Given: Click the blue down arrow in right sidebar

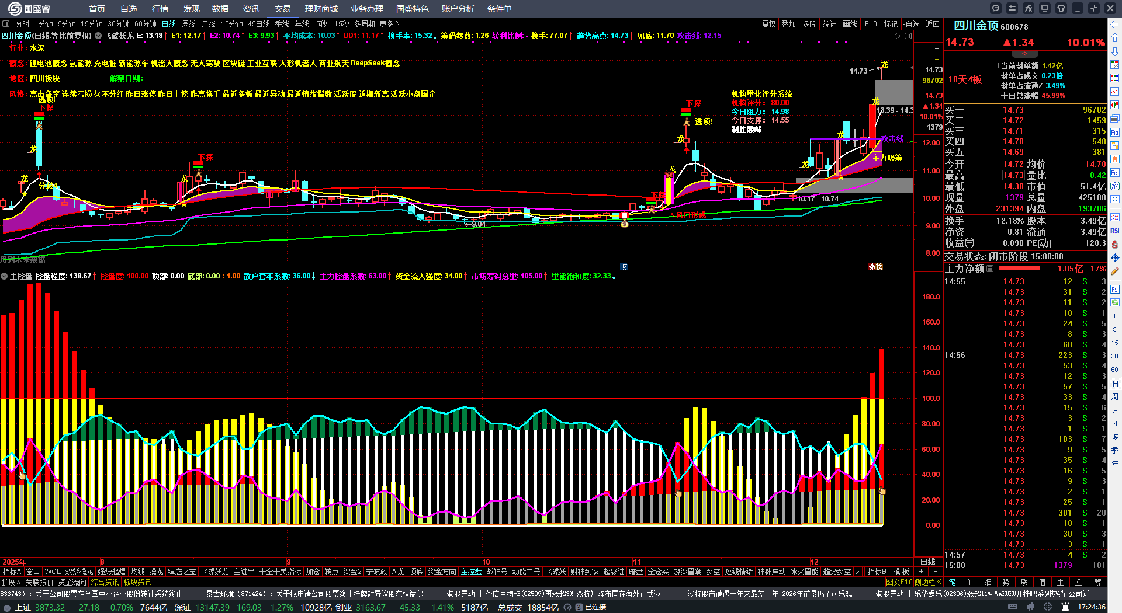Looking at the screenshot, I should tap(1115, 51).
